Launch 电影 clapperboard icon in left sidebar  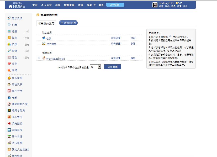(9, 97)
